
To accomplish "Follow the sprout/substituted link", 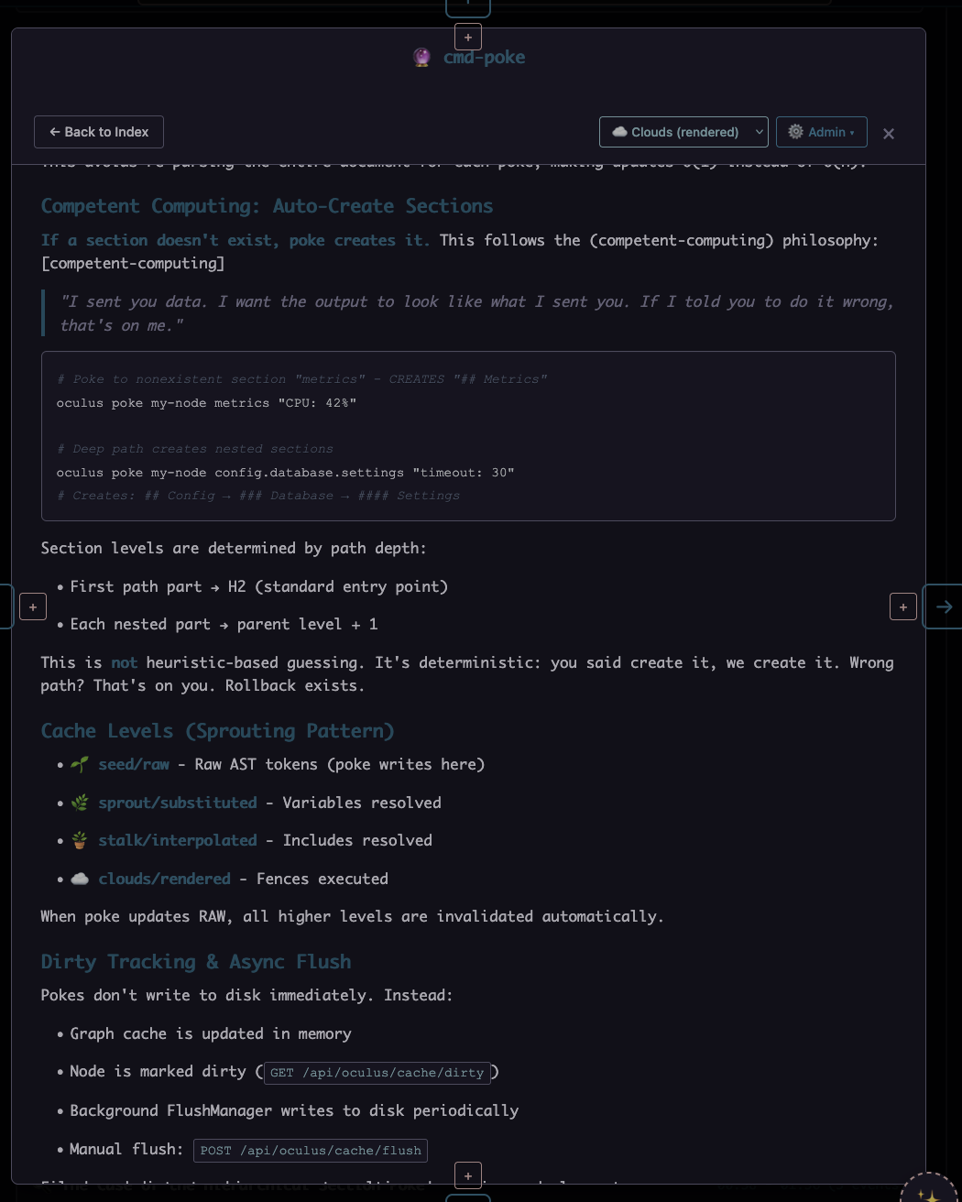I will click(x=178, y=803).
